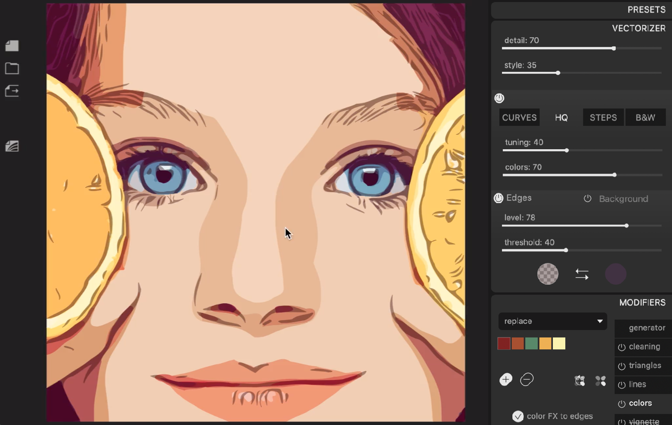The width and height of the screenshot is (672, 425).
Task: Switch to the CURVES mode tab
Action: pyautogui.click(x=519, y=118)
